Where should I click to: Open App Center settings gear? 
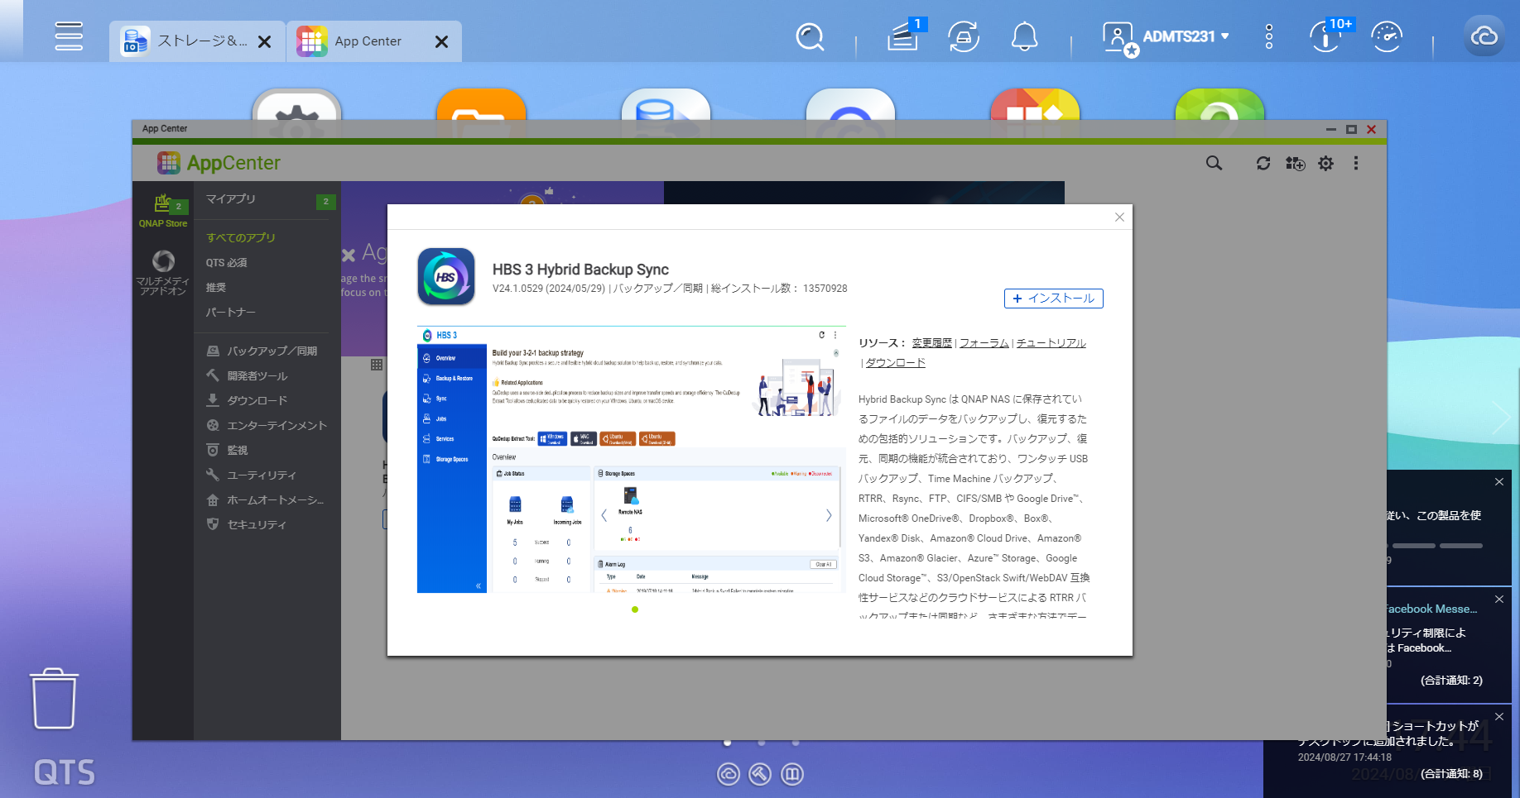[x=1326, y=164]
